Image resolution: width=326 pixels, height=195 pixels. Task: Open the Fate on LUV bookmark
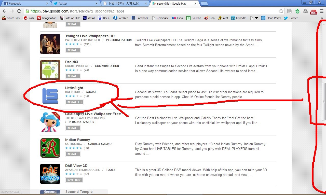[70, 18]
